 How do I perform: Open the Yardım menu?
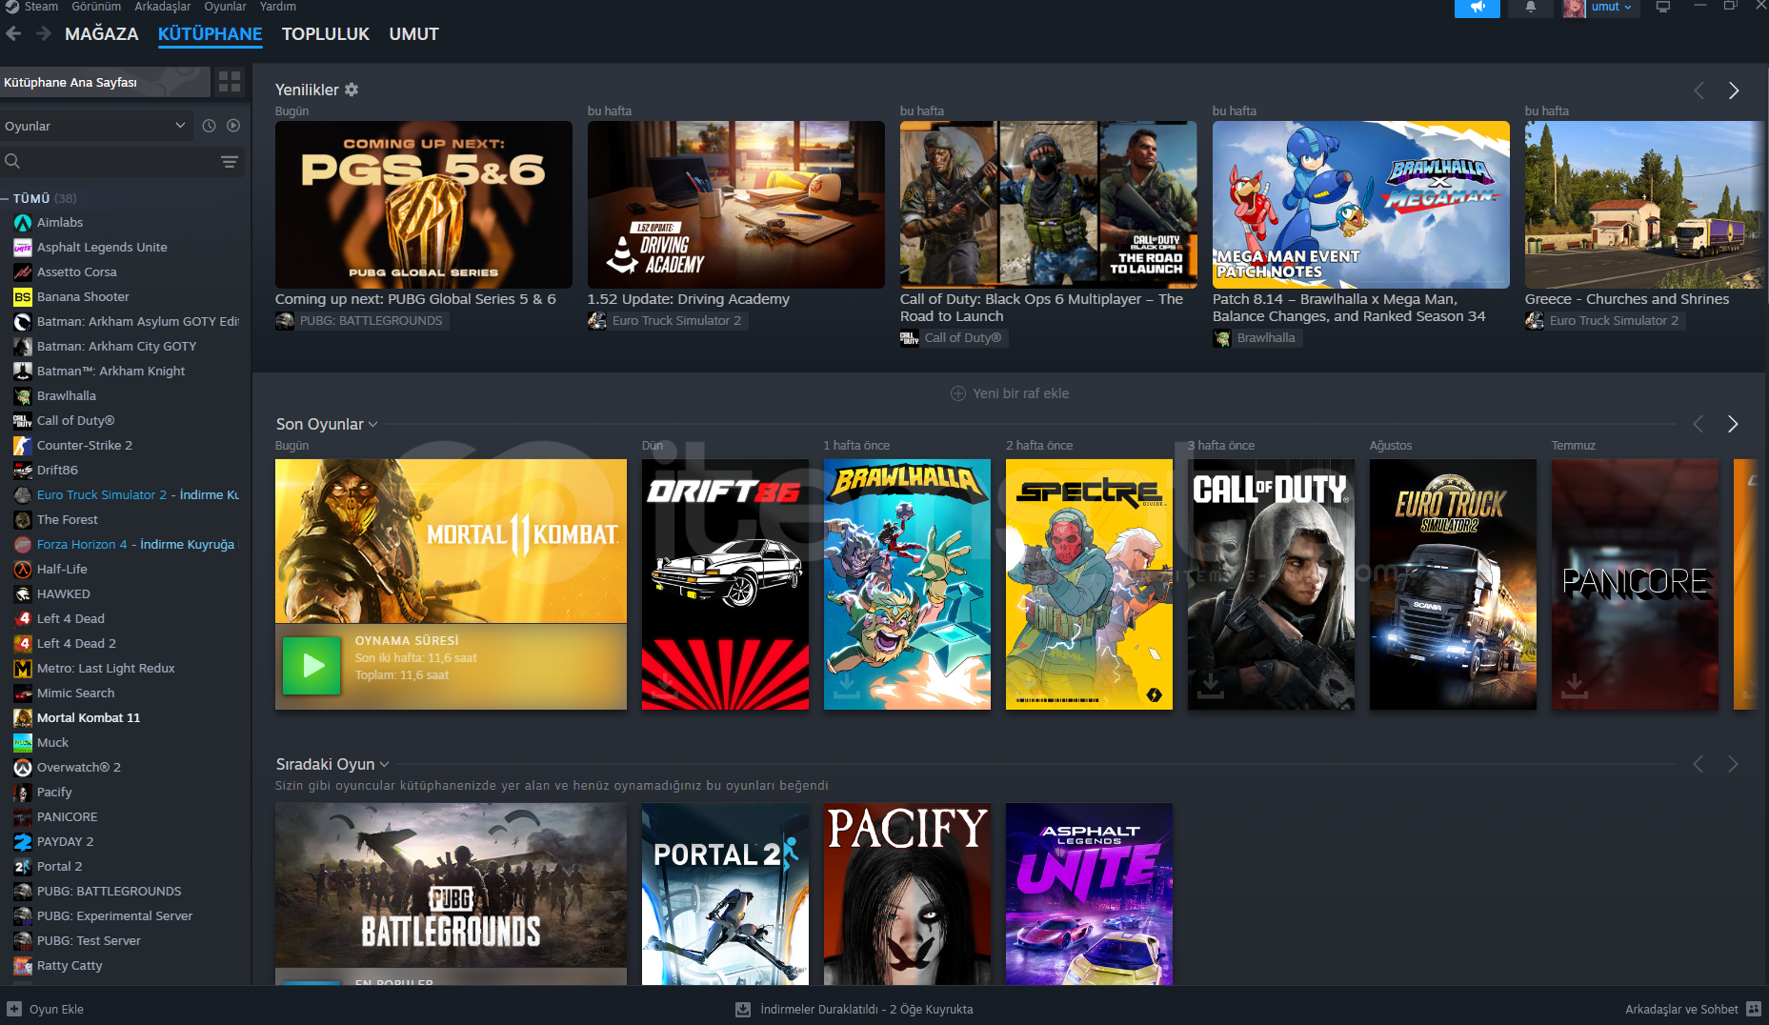click(277, 7)
